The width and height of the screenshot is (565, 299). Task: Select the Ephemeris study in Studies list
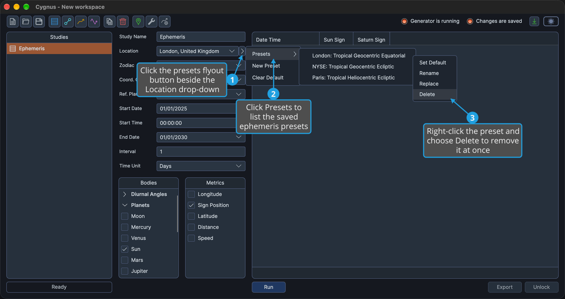59,49
